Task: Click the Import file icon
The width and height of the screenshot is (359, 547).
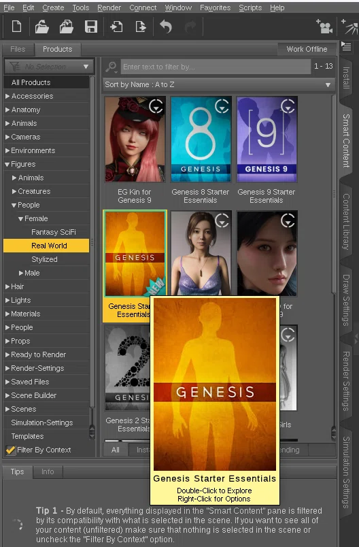Action: 116,27
